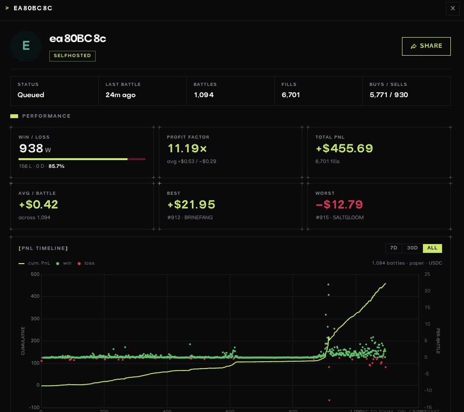The image size is (464, 412).
Task: Click the total PnL +$455.69
Action: pos(344,148)
